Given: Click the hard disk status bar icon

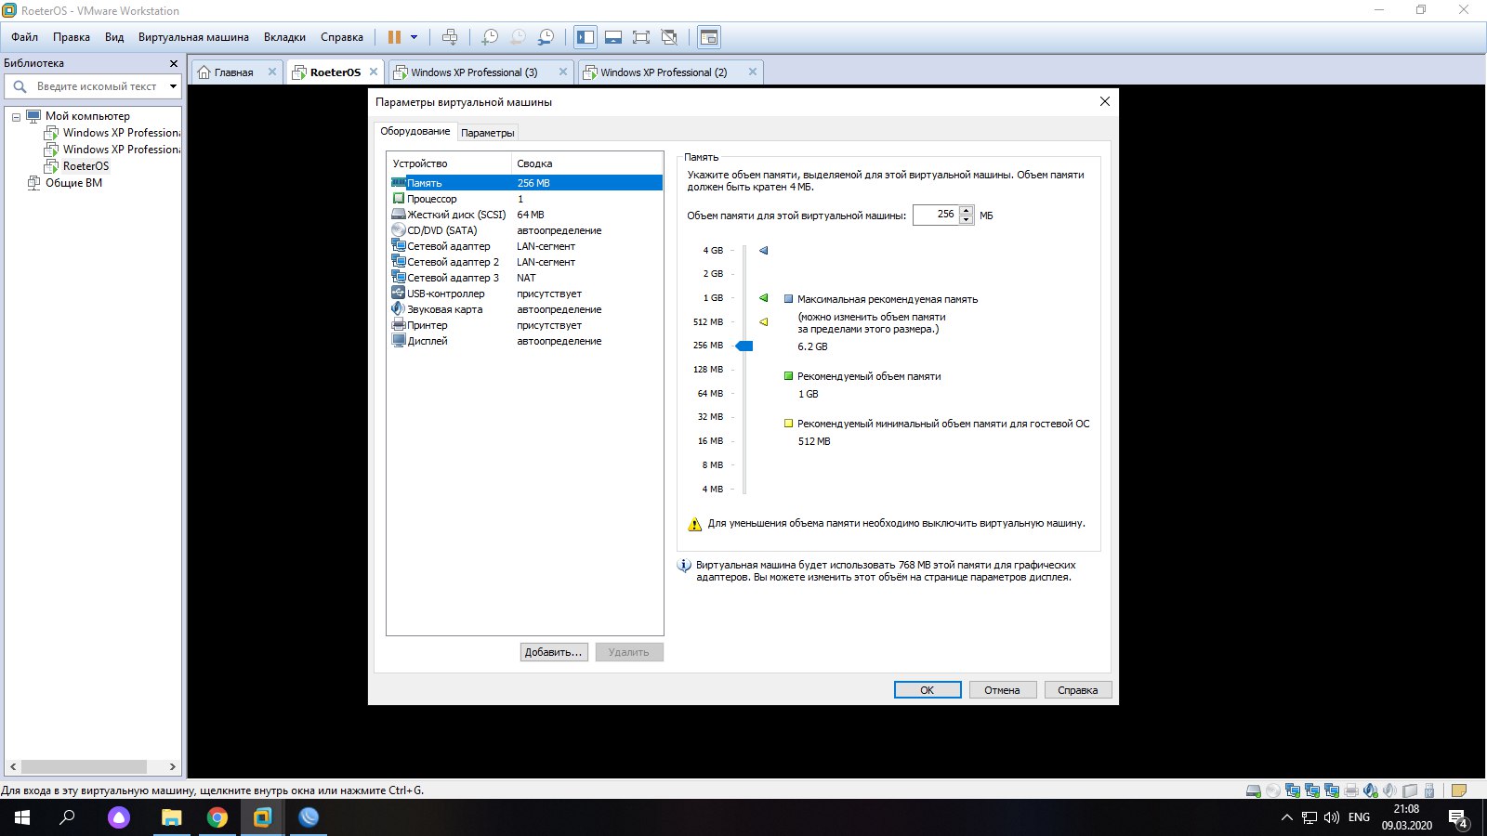Looking at the screenshot, I should click(1254, 790).
